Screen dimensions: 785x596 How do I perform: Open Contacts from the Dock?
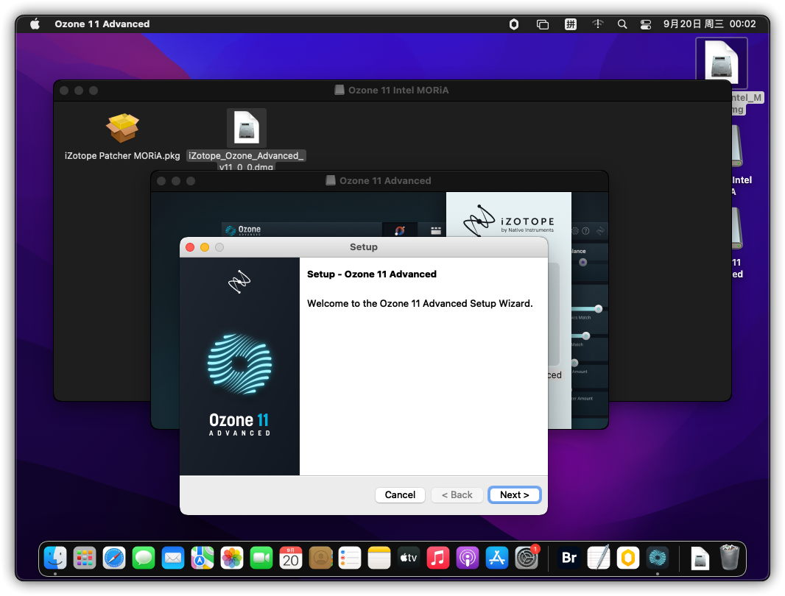coord(320,558)
